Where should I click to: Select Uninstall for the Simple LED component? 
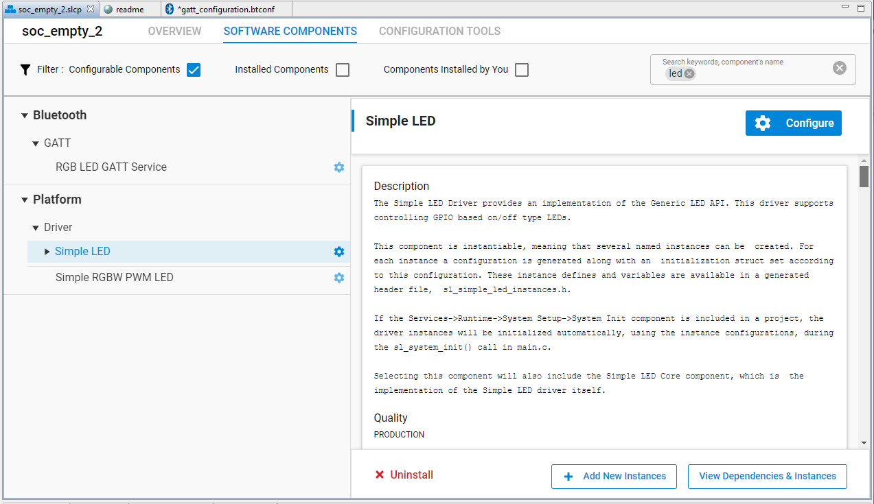(403, 475)
